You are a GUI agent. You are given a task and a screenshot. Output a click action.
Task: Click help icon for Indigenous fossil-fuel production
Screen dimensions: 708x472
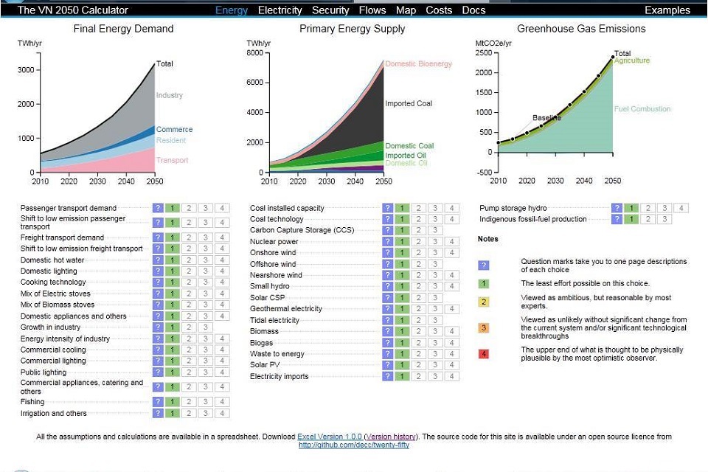(x=617, y=219)
